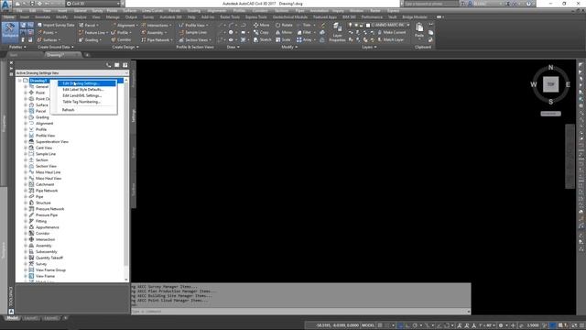This screenshot has width=586, height=330.
Task: Click inside the command line input
Action: (299, 312)
